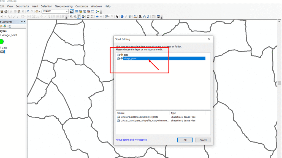Screen dimensions: 282x158
Task: Undo the last action
Action: 28,11
